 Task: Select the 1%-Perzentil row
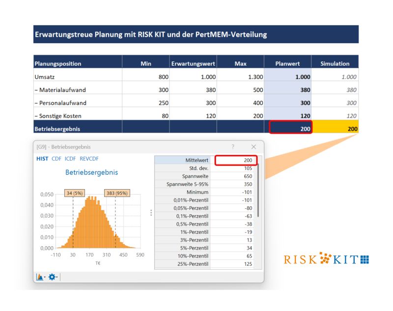click(x=205, y=232)
